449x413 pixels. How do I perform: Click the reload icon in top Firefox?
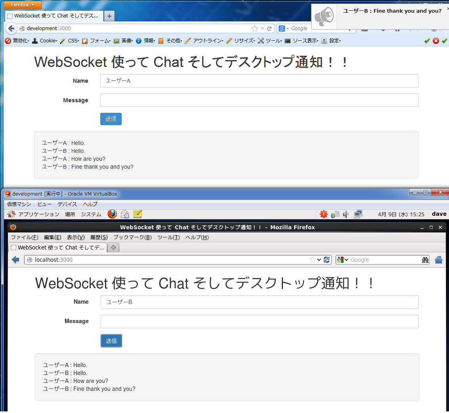(269, 29)
